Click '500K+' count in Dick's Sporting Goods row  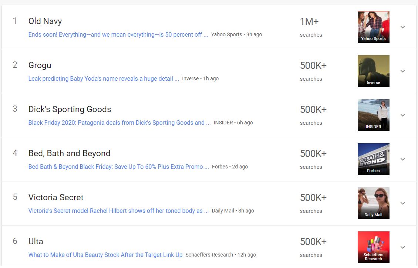pos(313,110)
